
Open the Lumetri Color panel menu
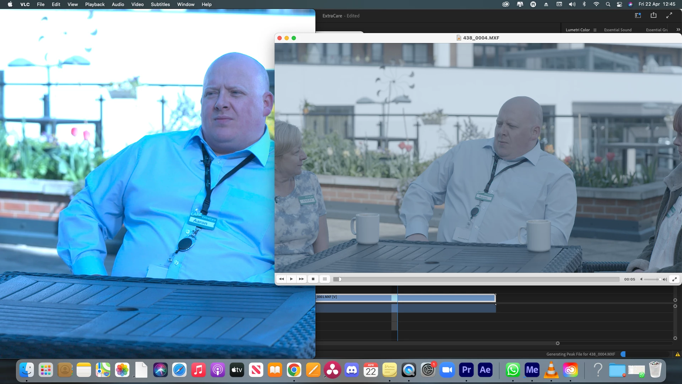(x=595, y=30)
